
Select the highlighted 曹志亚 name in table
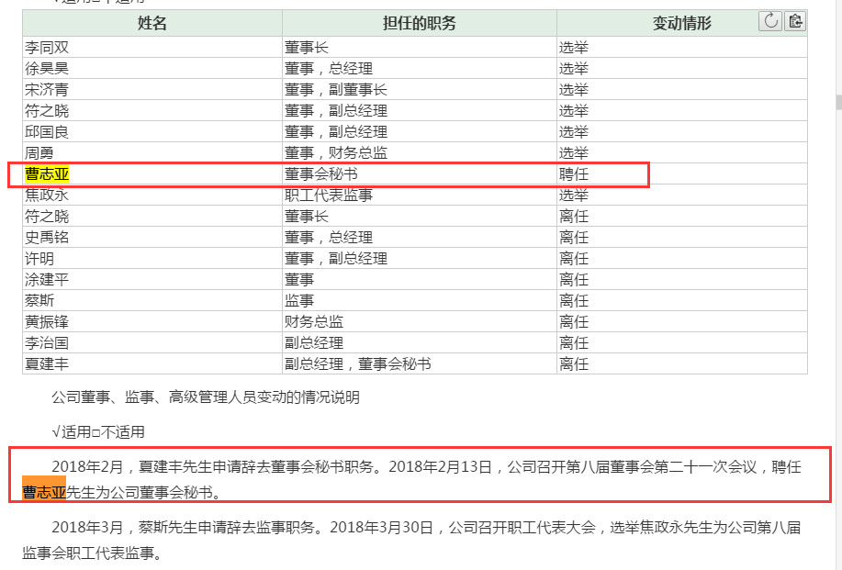pyautogui.click(x=47, y=174)
